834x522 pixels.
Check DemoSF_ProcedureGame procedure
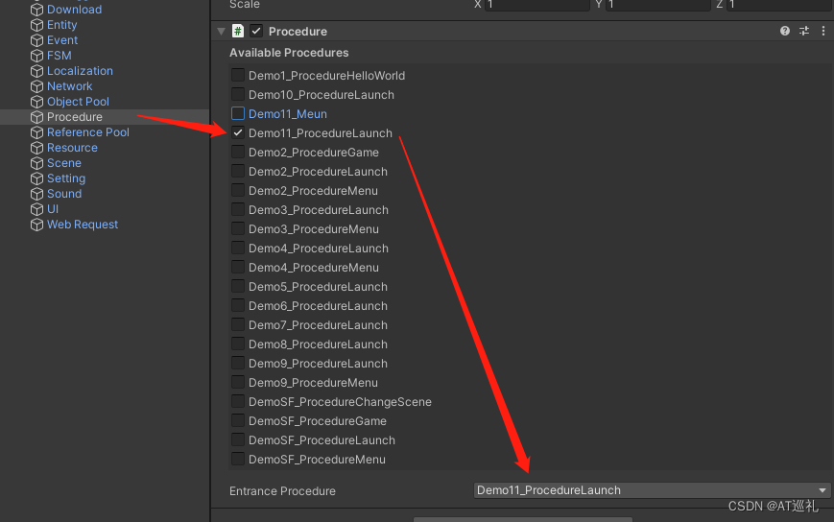point(238,420)
